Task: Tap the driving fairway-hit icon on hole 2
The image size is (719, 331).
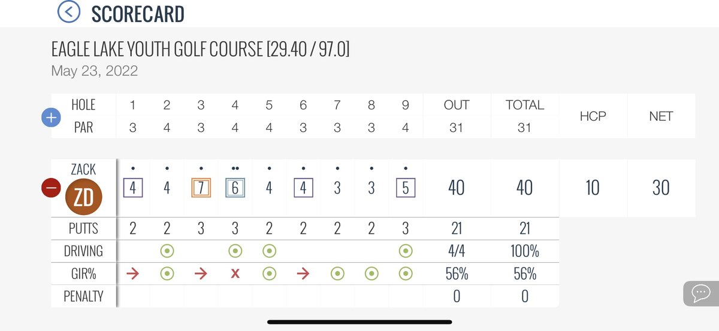Action: click(167, 252)
